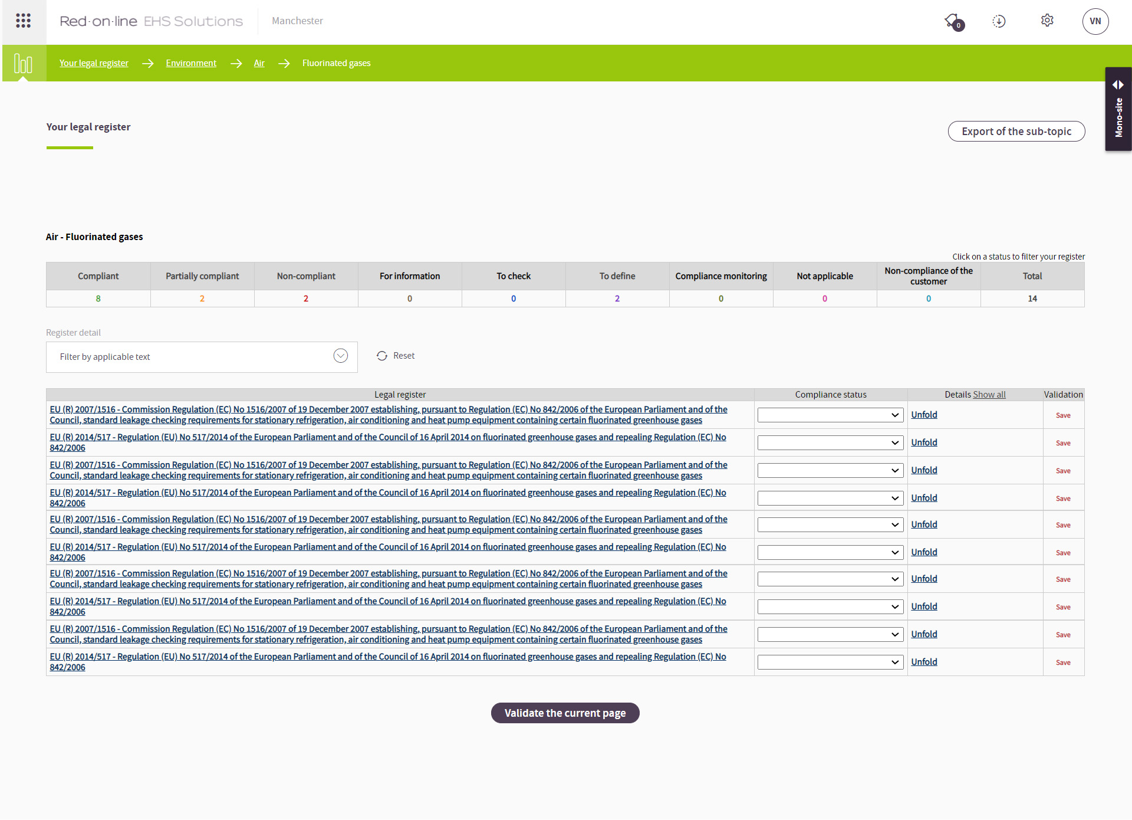The width and height of the screenshot is (1132, 820).
Task: Open the download history clock icon
Action: (999, 21)
